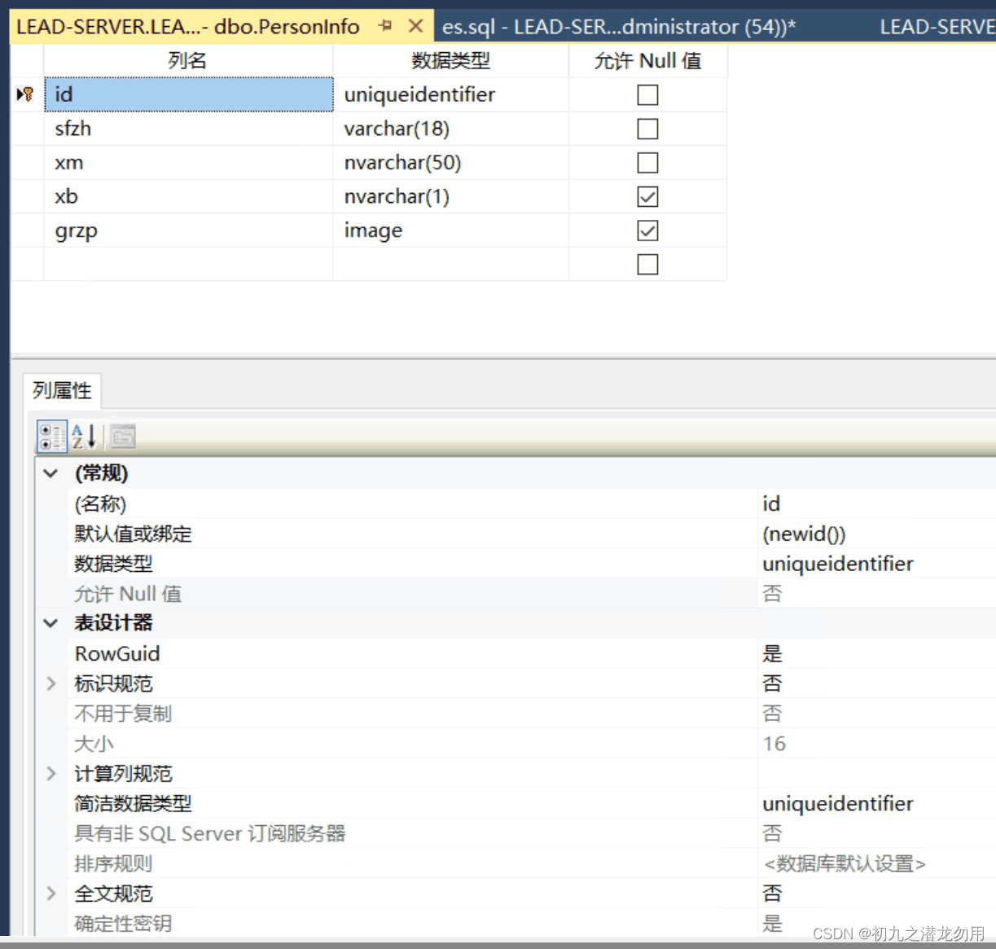Click the pin icon on PersonInfo tab
The width and height of the screenshot is (996, 949).
pyautogui.click(x=385, y=26)
